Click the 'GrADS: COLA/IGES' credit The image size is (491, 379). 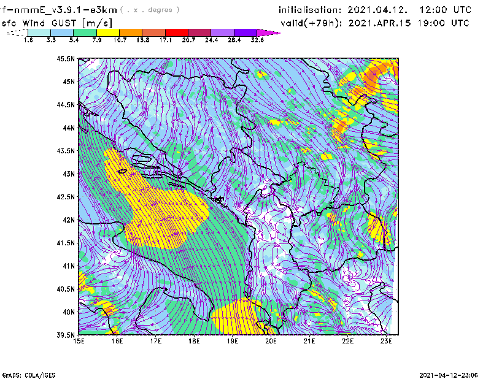coord(28,375)
